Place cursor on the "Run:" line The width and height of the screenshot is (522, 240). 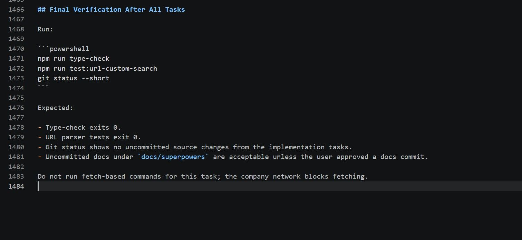pos(46,29)
